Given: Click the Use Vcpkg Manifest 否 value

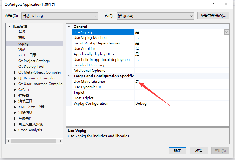Looking at the screenshot, I should click(x=137, y=37).
